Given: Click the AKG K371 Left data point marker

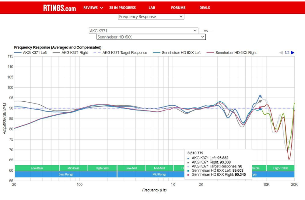Looking at the screenshot, I should click(x=260, y=96).
